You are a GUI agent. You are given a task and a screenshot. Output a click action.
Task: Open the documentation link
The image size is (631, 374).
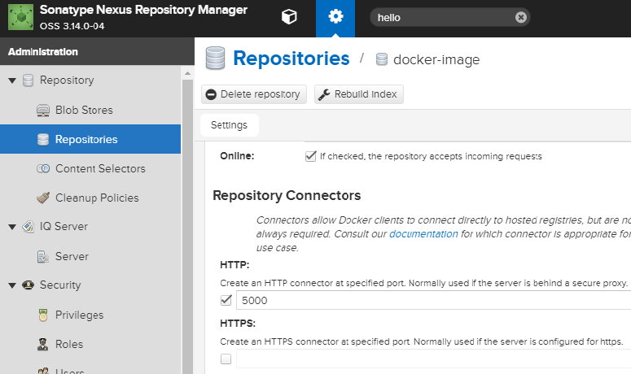423,234
